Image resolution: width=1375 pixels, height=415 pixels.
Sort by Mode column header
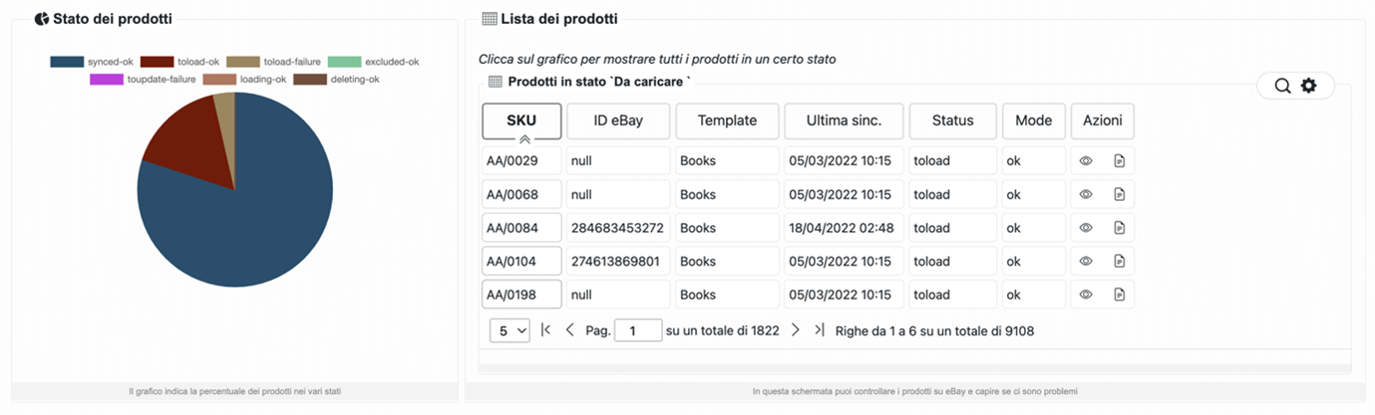tap(1033, 120)
